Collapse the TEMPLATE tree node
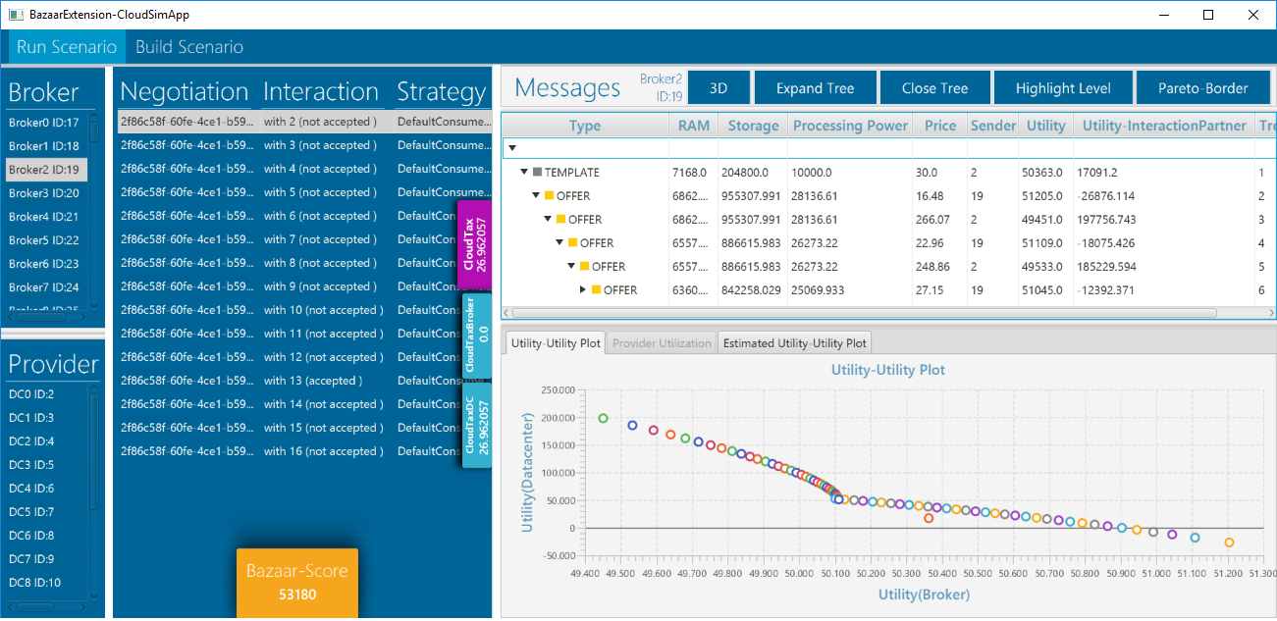The image size is (1277, 621). point(524,173)
